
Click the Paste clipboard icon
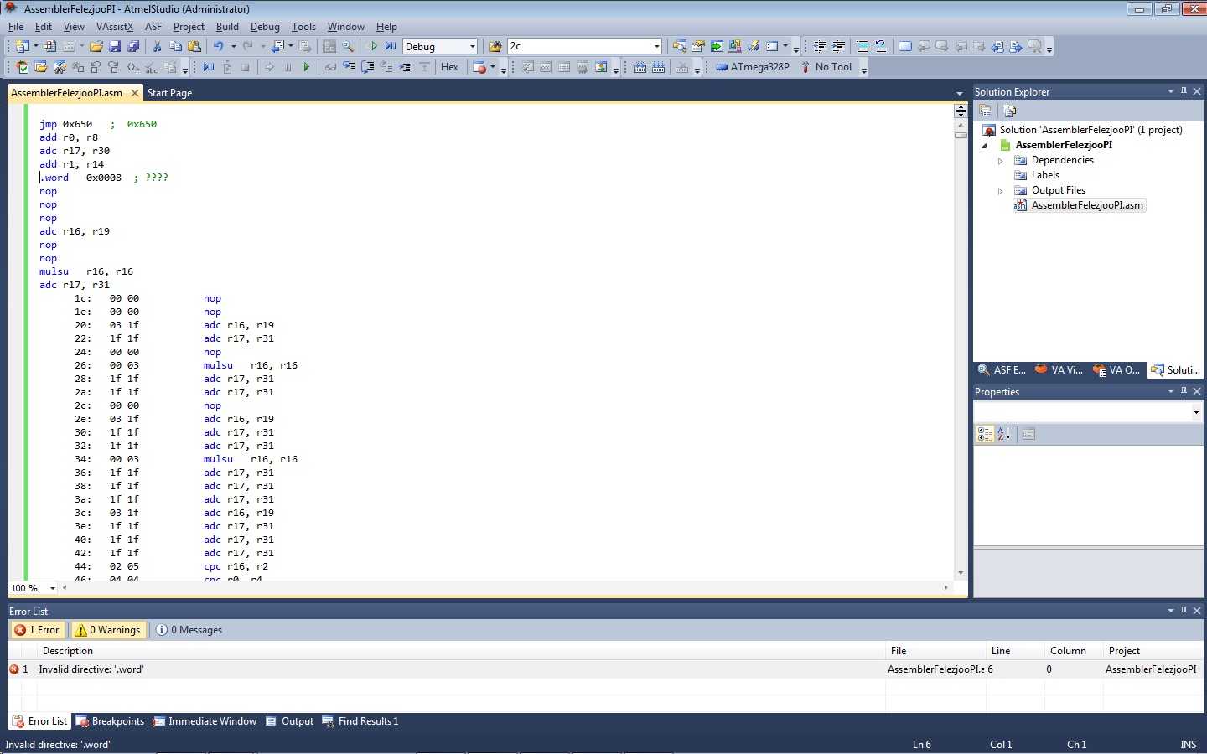(194, 47)
